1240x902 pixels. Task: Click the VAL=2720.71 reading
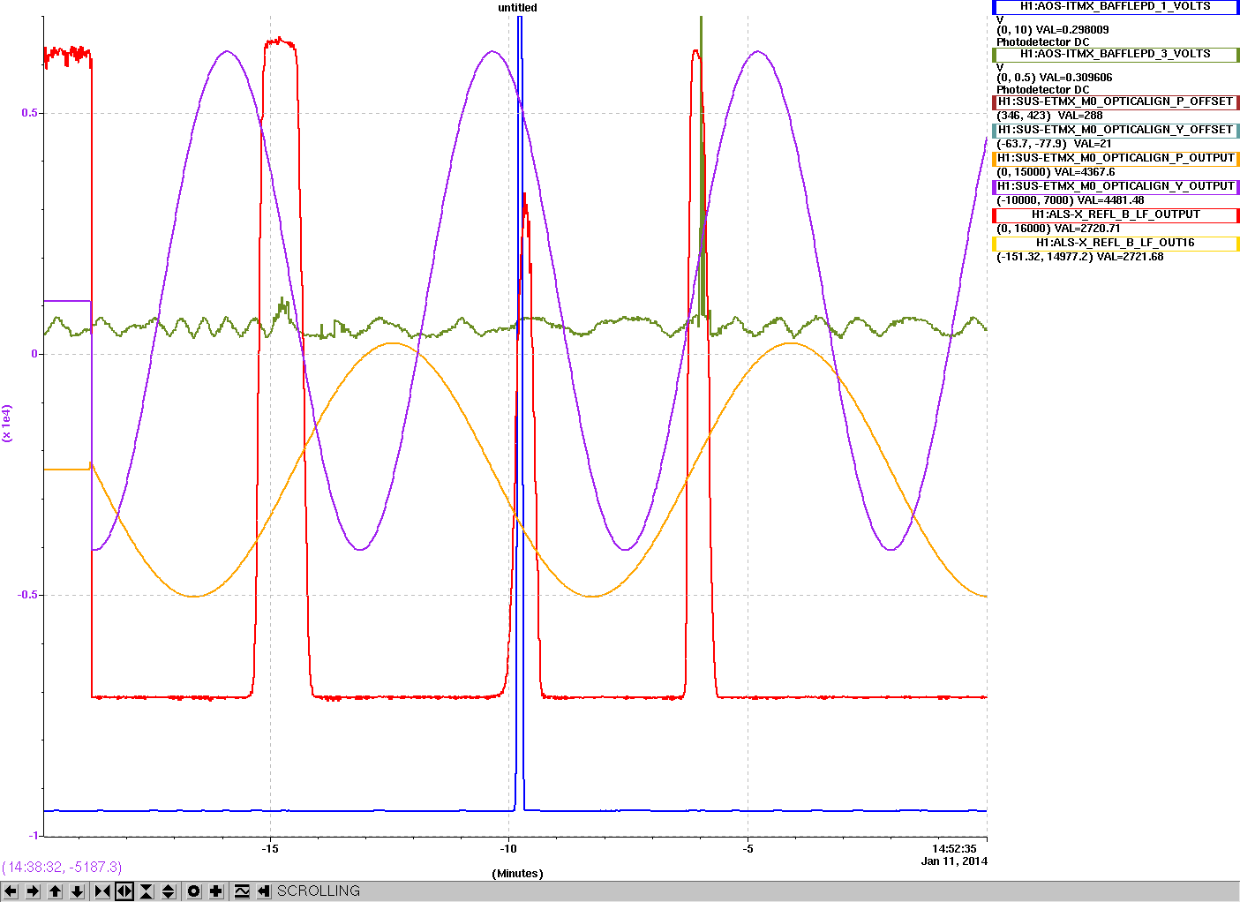pos(1087,229)
